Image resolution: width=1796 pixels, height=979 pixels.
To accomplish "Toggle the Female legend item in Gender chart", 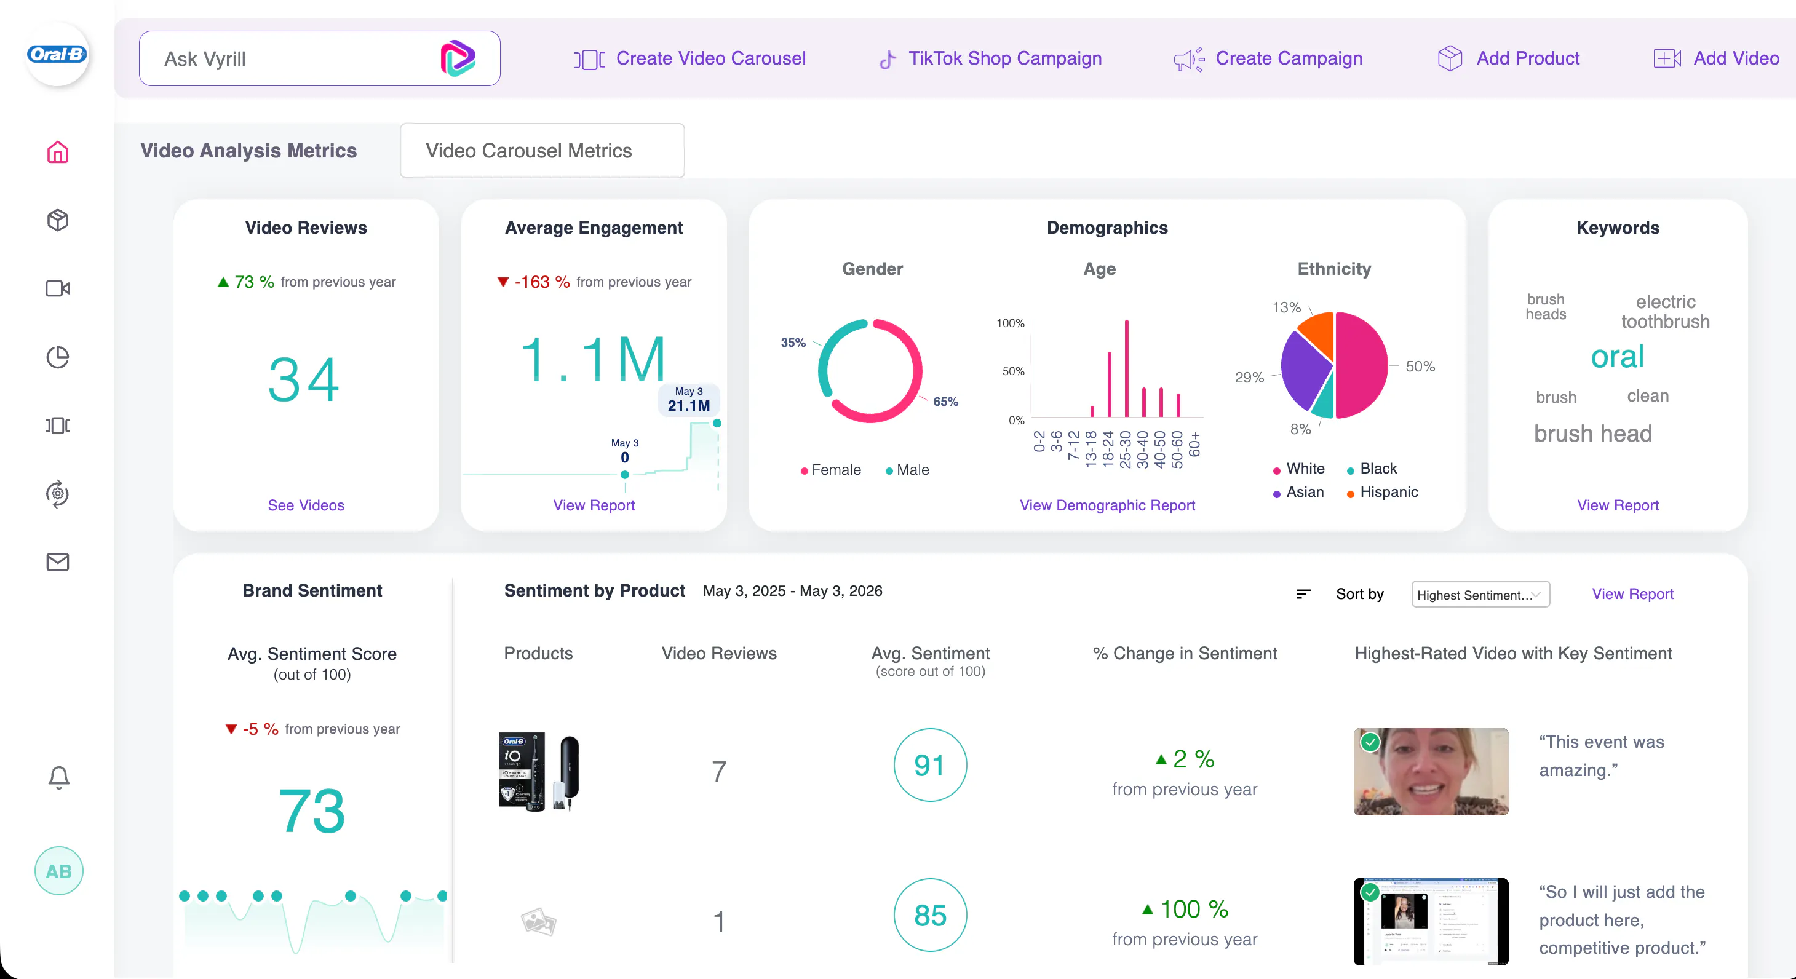I will click(x=830, y=470).
